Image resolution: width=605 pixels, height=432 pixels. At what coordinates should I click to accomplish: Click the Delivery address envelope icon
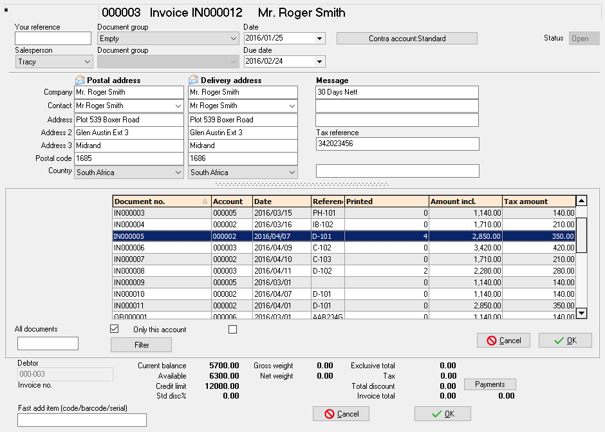coord(193,80)
